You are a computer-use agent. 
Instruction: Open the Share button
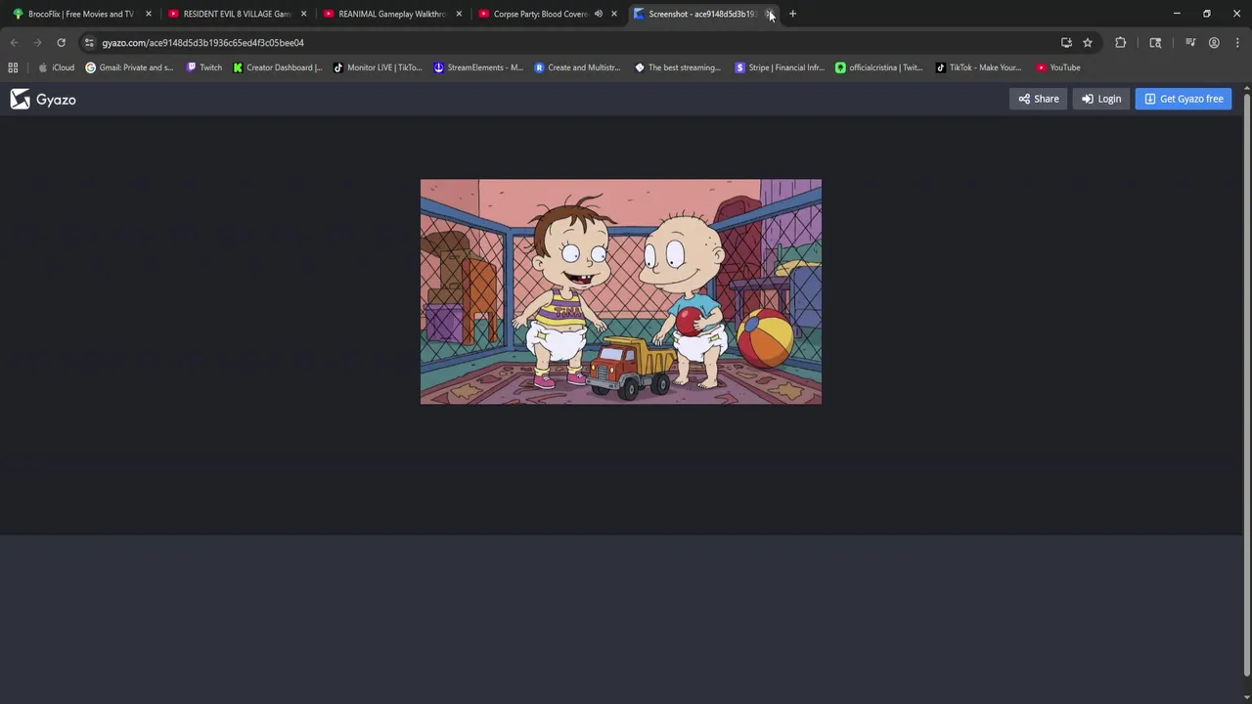tap(1038, 99)
